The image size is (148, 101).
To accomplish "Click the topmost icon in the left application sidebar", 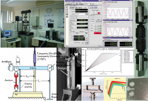I will coord(67,7).
